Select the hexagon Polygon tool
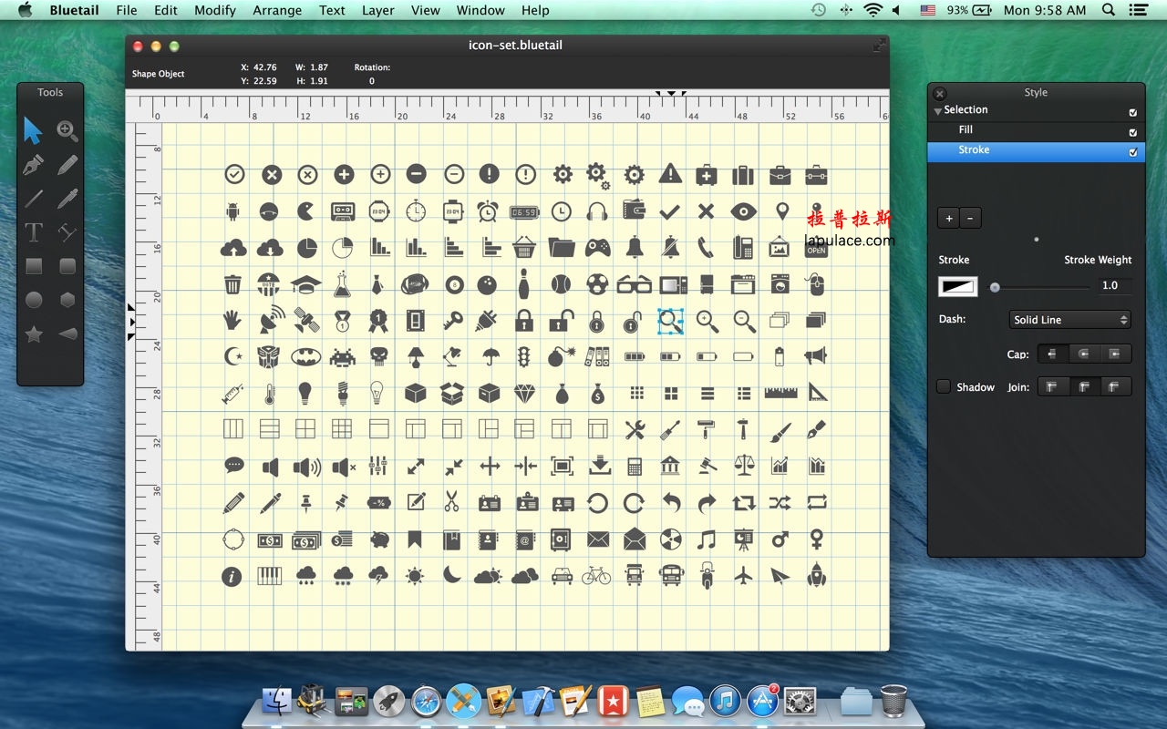1167x729 pixels. click(x=67, y=300)
